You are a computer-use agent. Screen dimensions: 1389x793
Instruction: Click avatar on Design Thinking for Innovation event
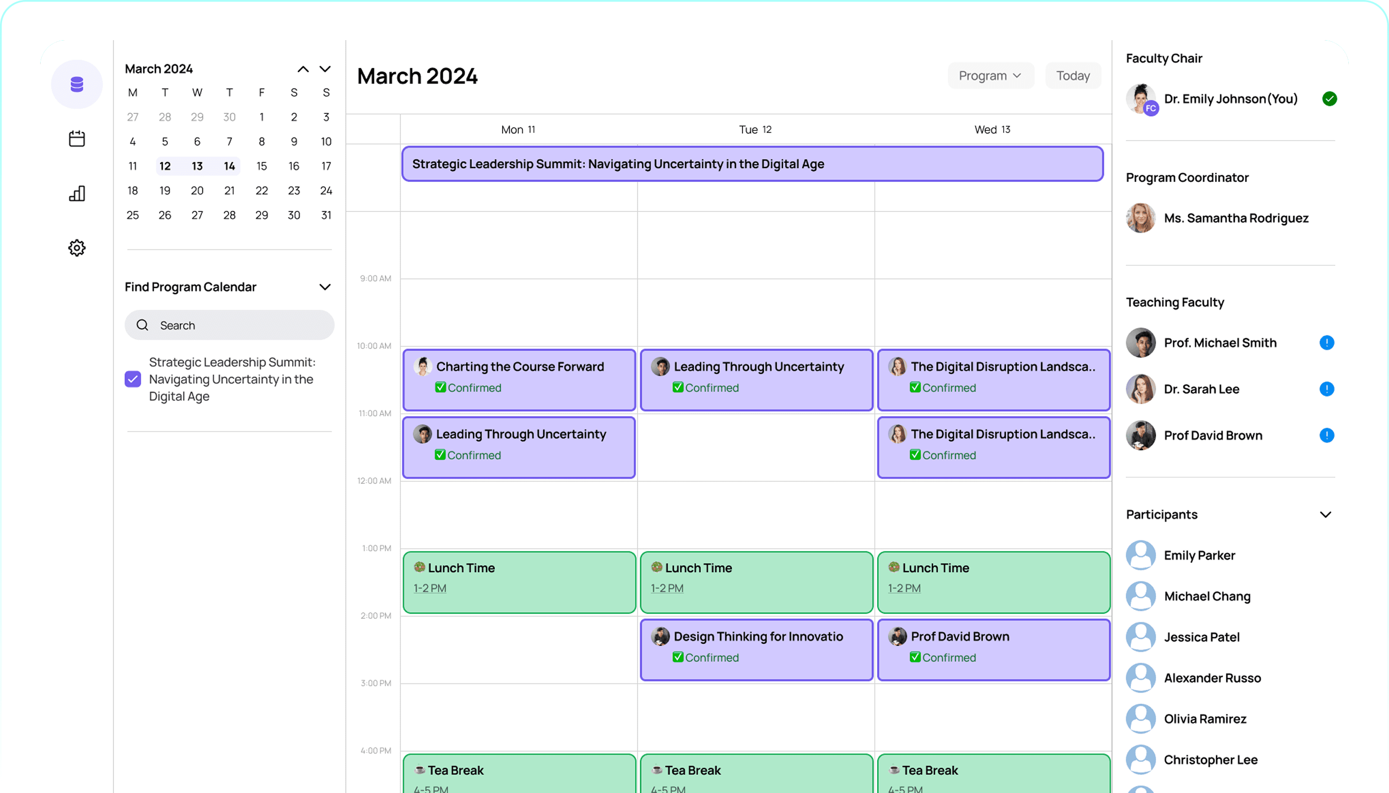point(660,636)
